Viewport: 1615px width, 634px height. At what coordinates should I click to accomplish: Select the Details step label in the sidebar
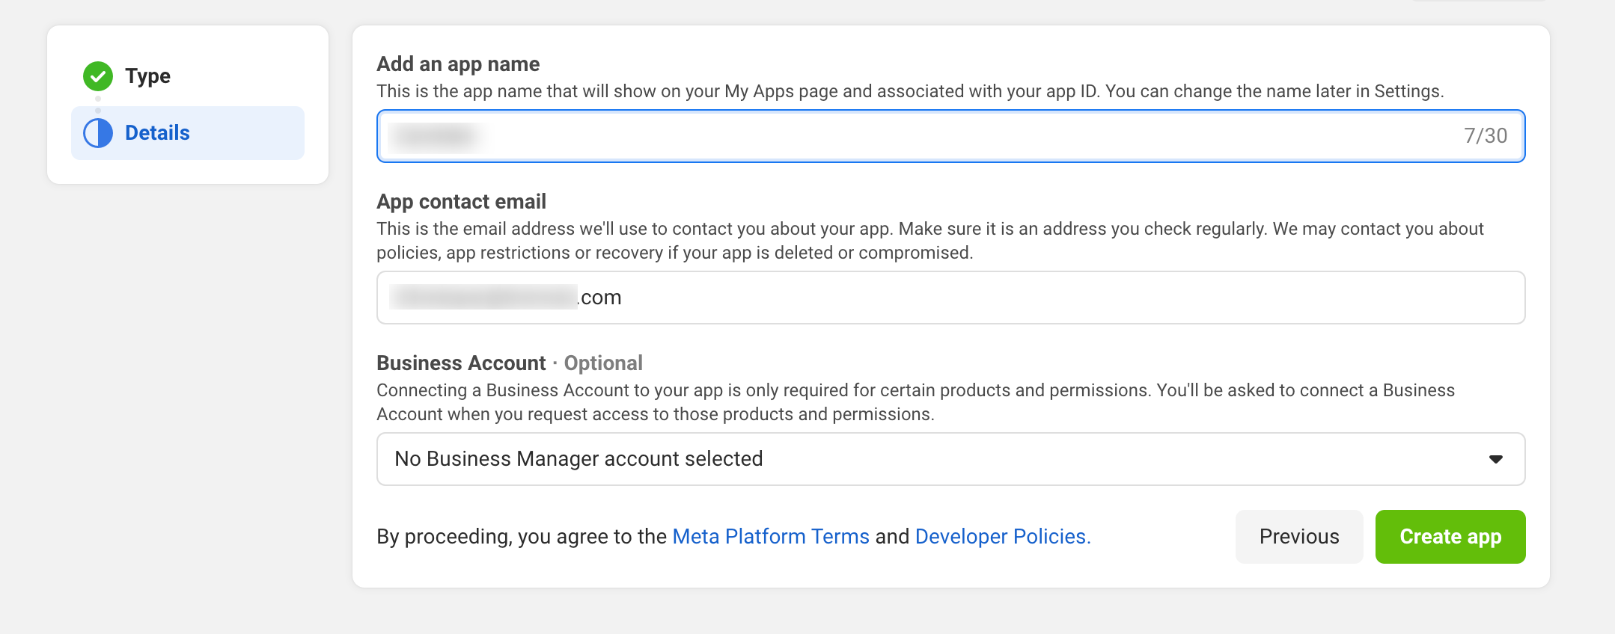pos(157,133)
